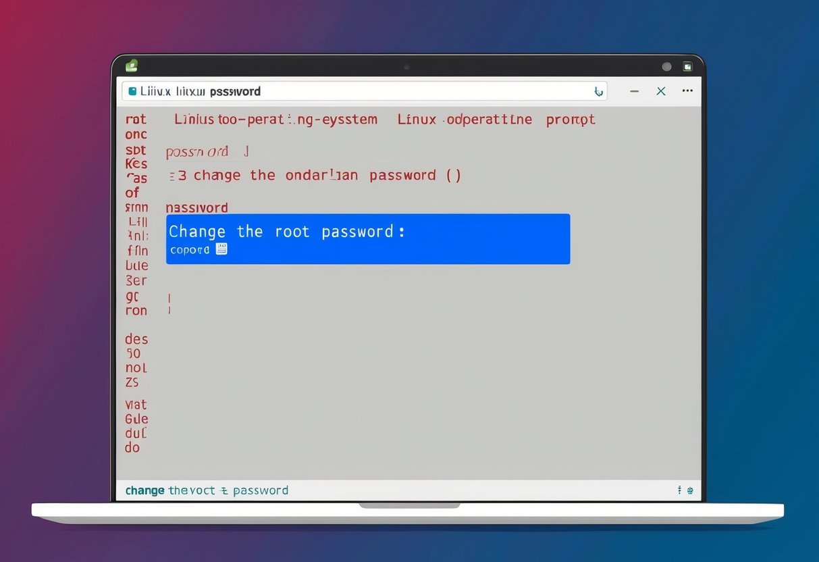This screenshot has width=819, height=562.
Task: Click the 'Linux odperattine' header text
Action: coord(465,120)
